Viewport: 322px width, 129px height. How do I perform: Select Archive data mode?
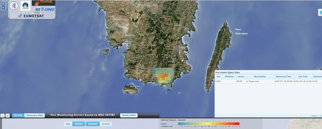click(x=105, y=124)
